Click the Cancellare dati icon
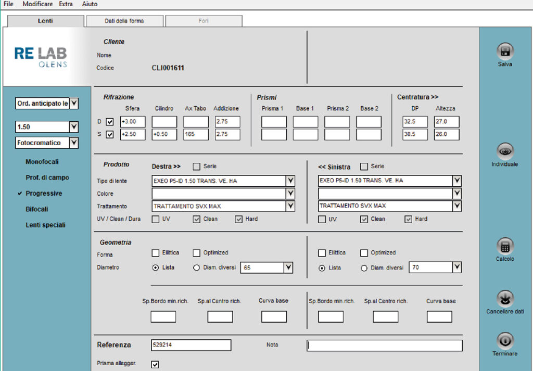Image resolution: width=533 pixels, height=371 pixels. 504,299
